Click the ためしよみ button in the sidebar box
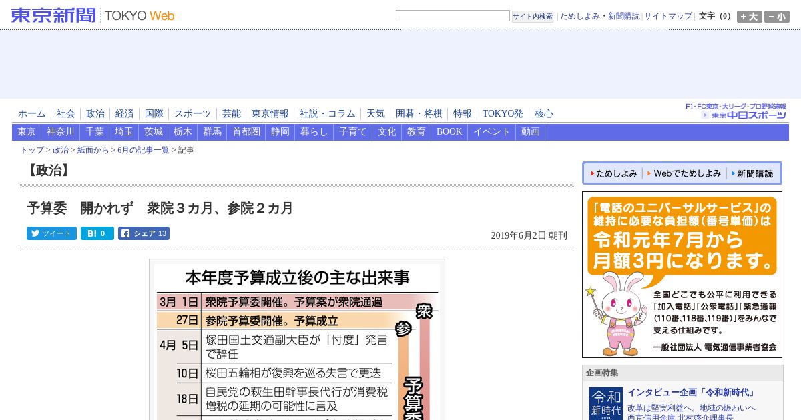 click(x=614, y=173)
